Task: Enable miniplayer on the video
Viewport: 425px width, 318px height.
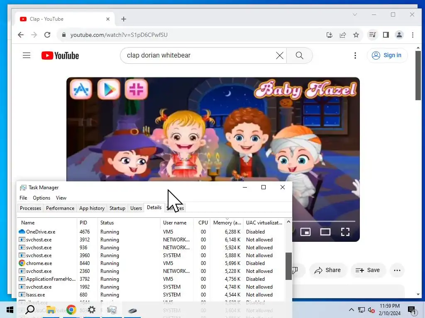Action: pyautogui.click(x=305, y=232)
